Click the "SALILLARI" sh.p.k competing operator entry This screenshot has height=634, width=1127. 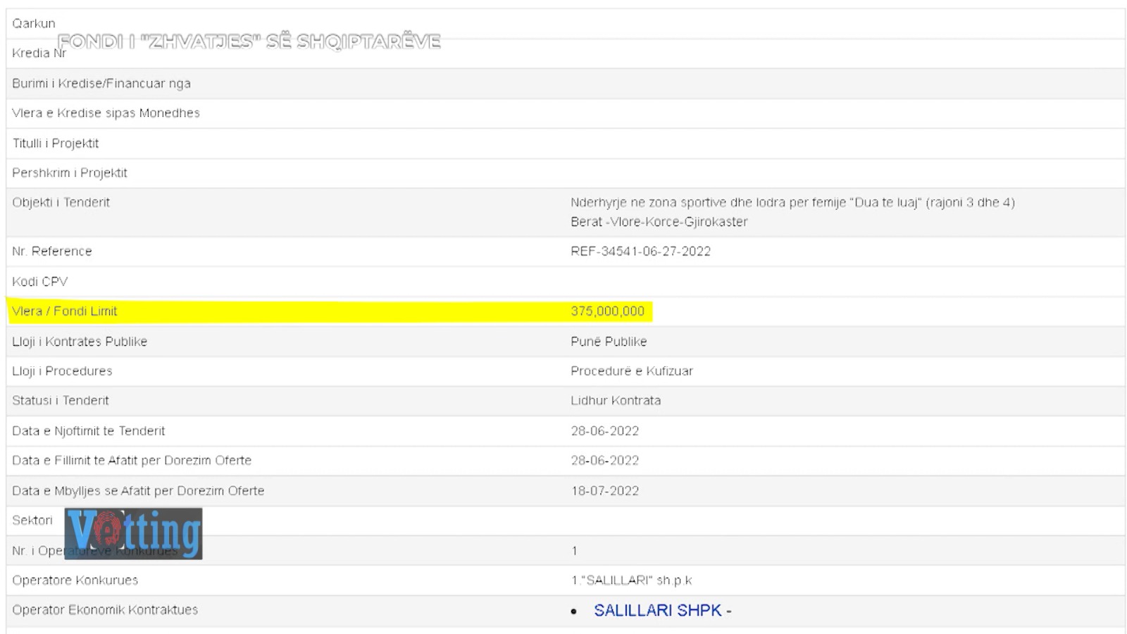click(x=631, y=580)
